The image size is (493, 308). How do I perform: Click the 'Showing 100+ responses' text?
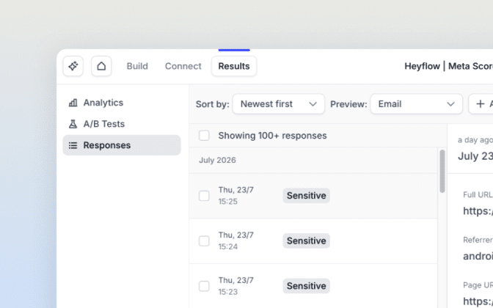click(x=272, y=136)
